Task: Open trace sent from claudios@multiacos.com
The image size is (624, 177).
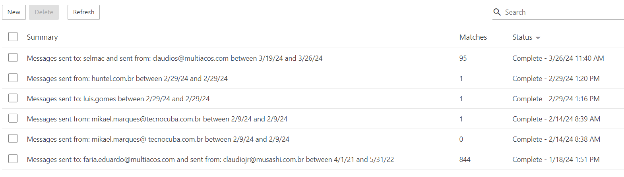Action: click(x=174, y=58)
